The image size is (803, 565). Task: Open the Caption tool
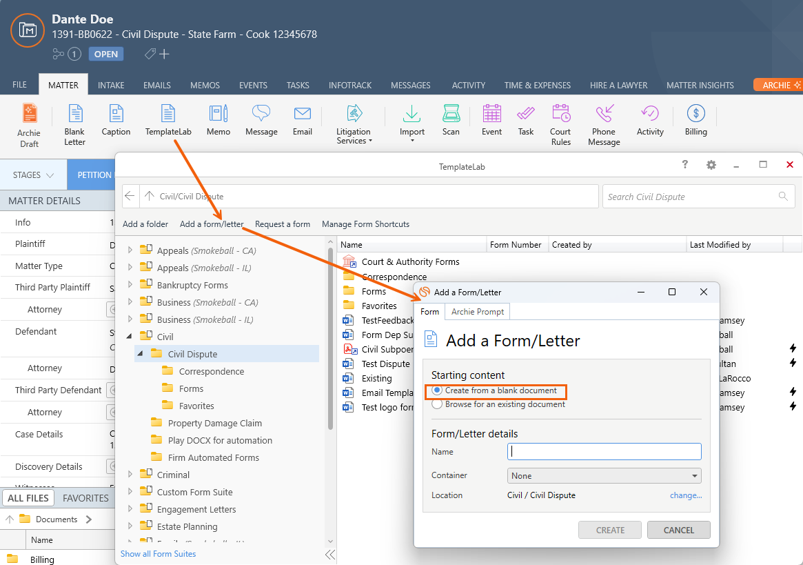click(116, 120)
